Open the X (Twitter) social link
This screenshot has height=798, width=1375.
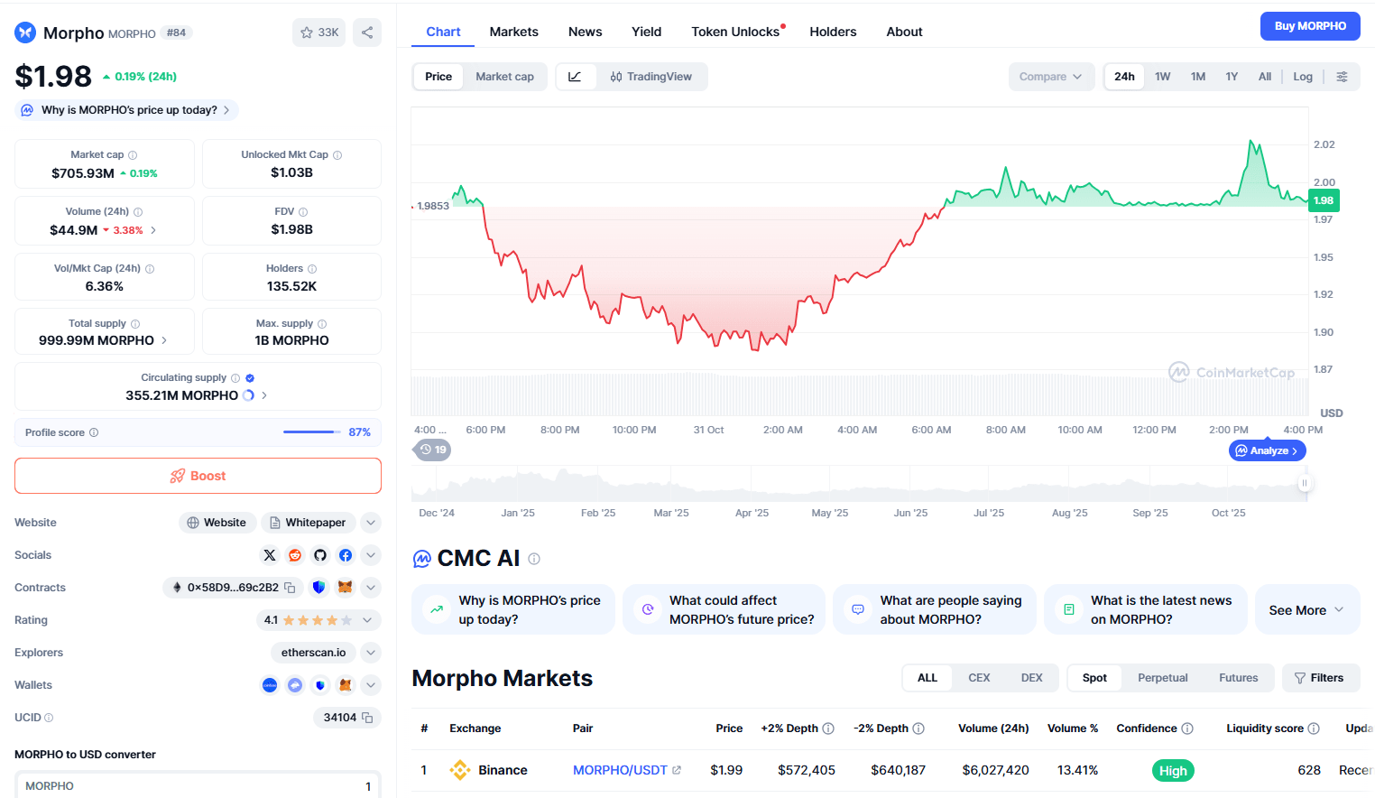point(270,555)
